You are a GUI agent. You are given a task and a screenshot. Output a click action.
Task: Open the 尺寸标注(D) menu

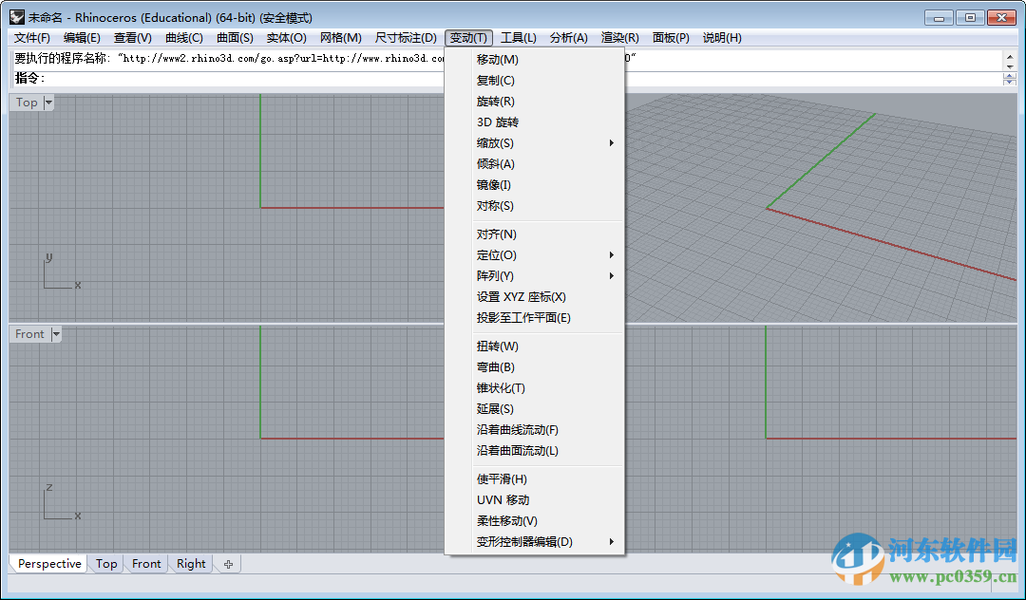click(x=406, y=38)
